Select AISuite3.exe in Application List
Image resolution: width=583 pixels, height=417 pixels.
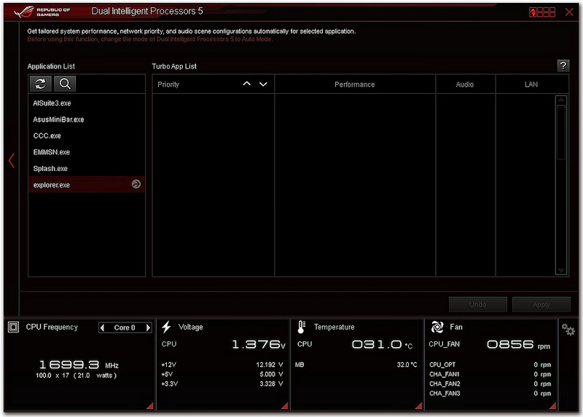(x=87, y=103)
